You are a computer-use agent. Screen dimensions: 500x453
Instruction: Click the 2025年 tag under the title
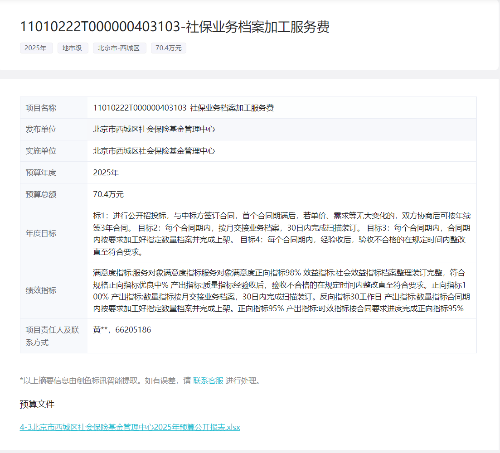point(36,48)
